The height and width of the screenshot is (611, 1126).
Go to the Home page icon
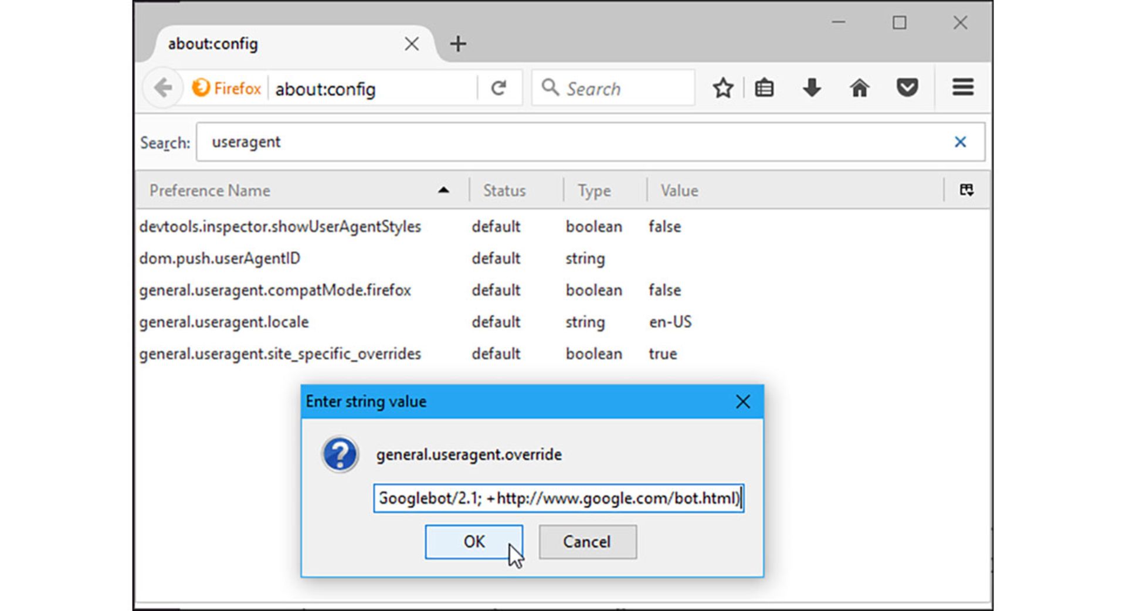click(x=859, y=88)
